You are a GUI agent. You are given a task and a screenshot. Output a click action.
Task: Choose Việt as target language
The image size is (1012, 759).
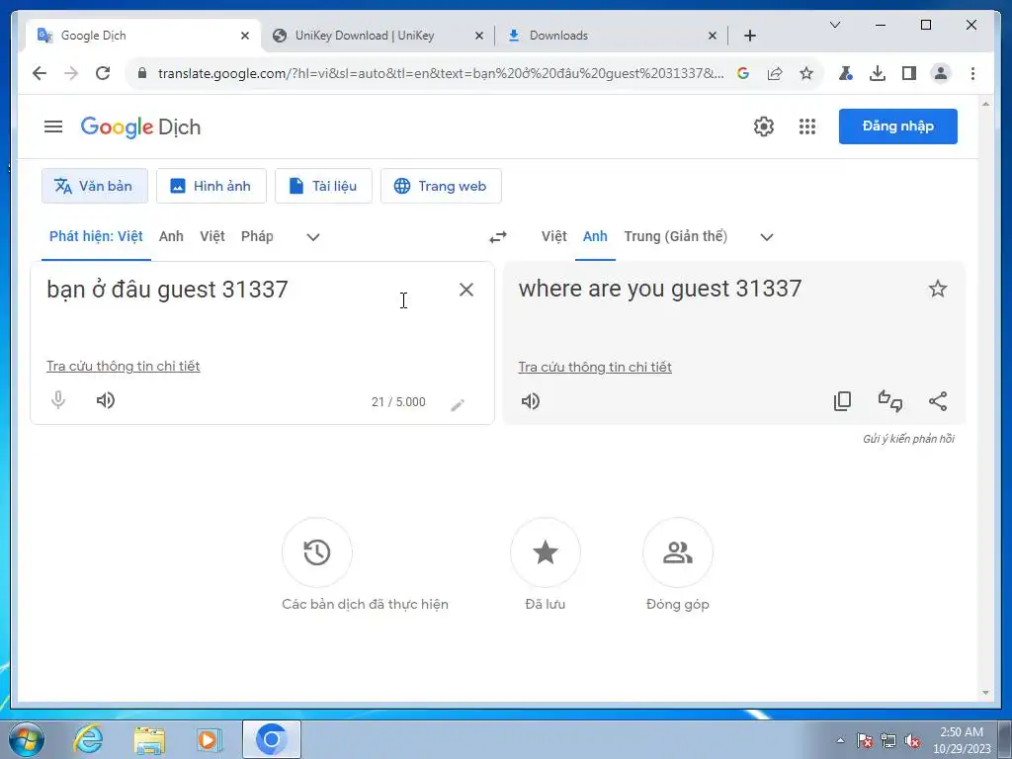coord(553,236)
